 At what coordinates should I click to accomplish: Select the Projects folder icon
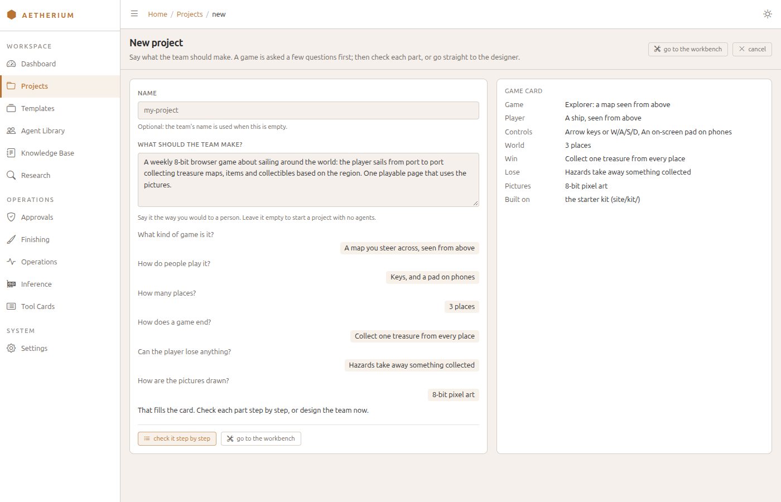[x=11, y=86]
